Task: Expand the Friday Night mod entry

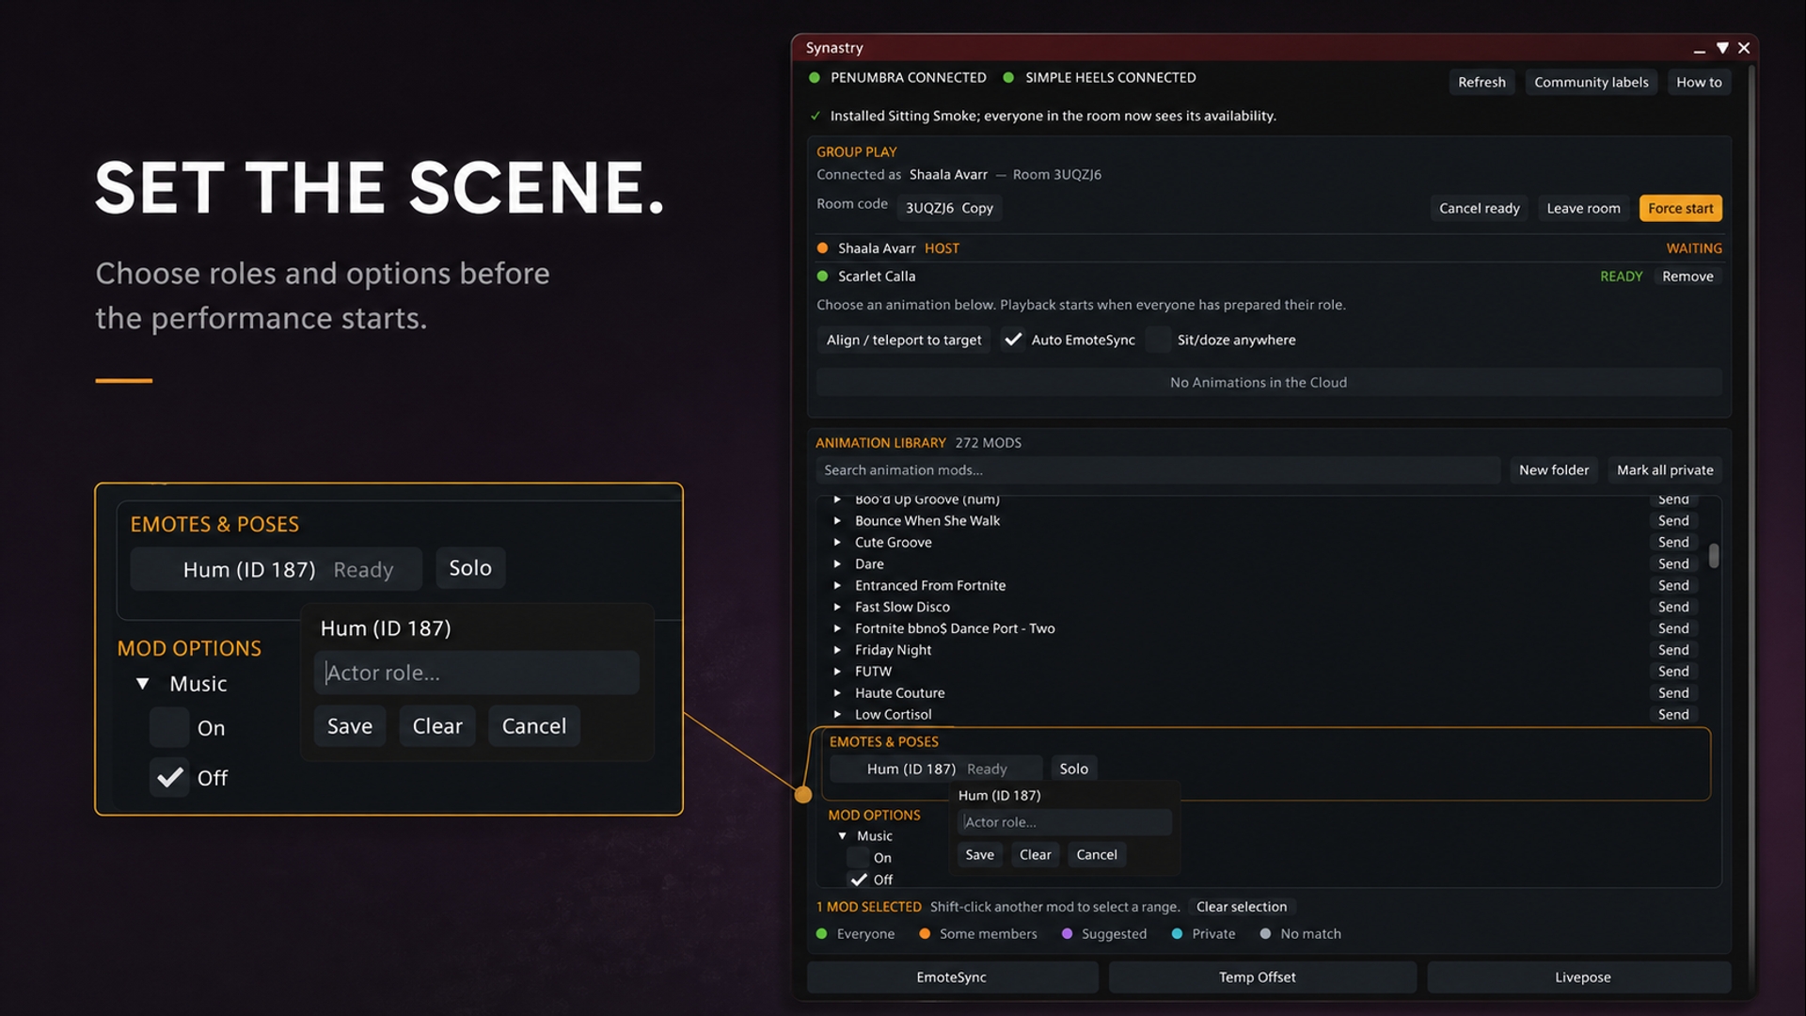Action: pos(837,650)
